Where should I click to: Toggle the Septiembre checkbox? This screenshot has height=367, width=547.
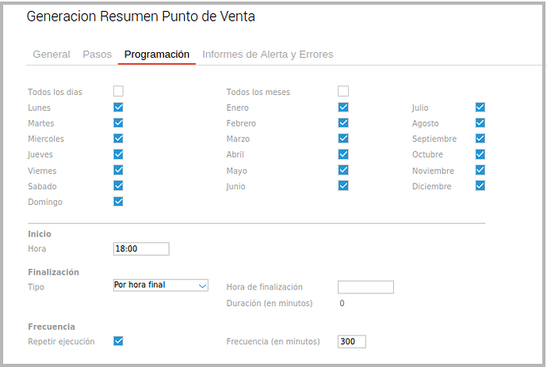coord(480,138)
